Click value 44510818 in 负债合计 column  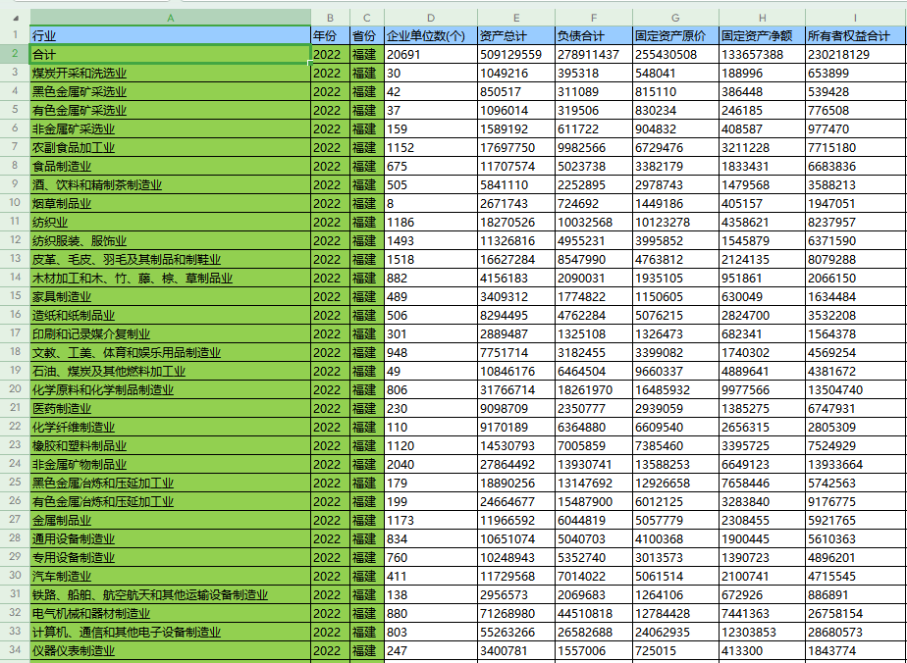tap(594, 613)
